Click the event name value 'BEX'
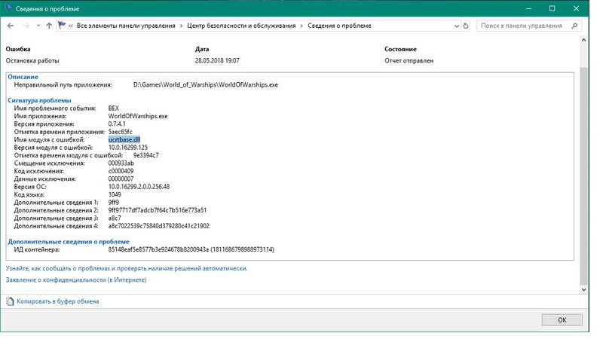 point(114,108)
